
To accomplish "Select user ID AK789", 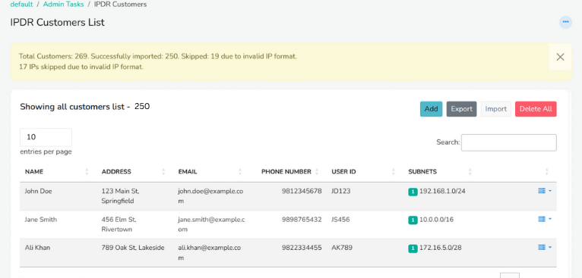I will (x=342, y=248).
